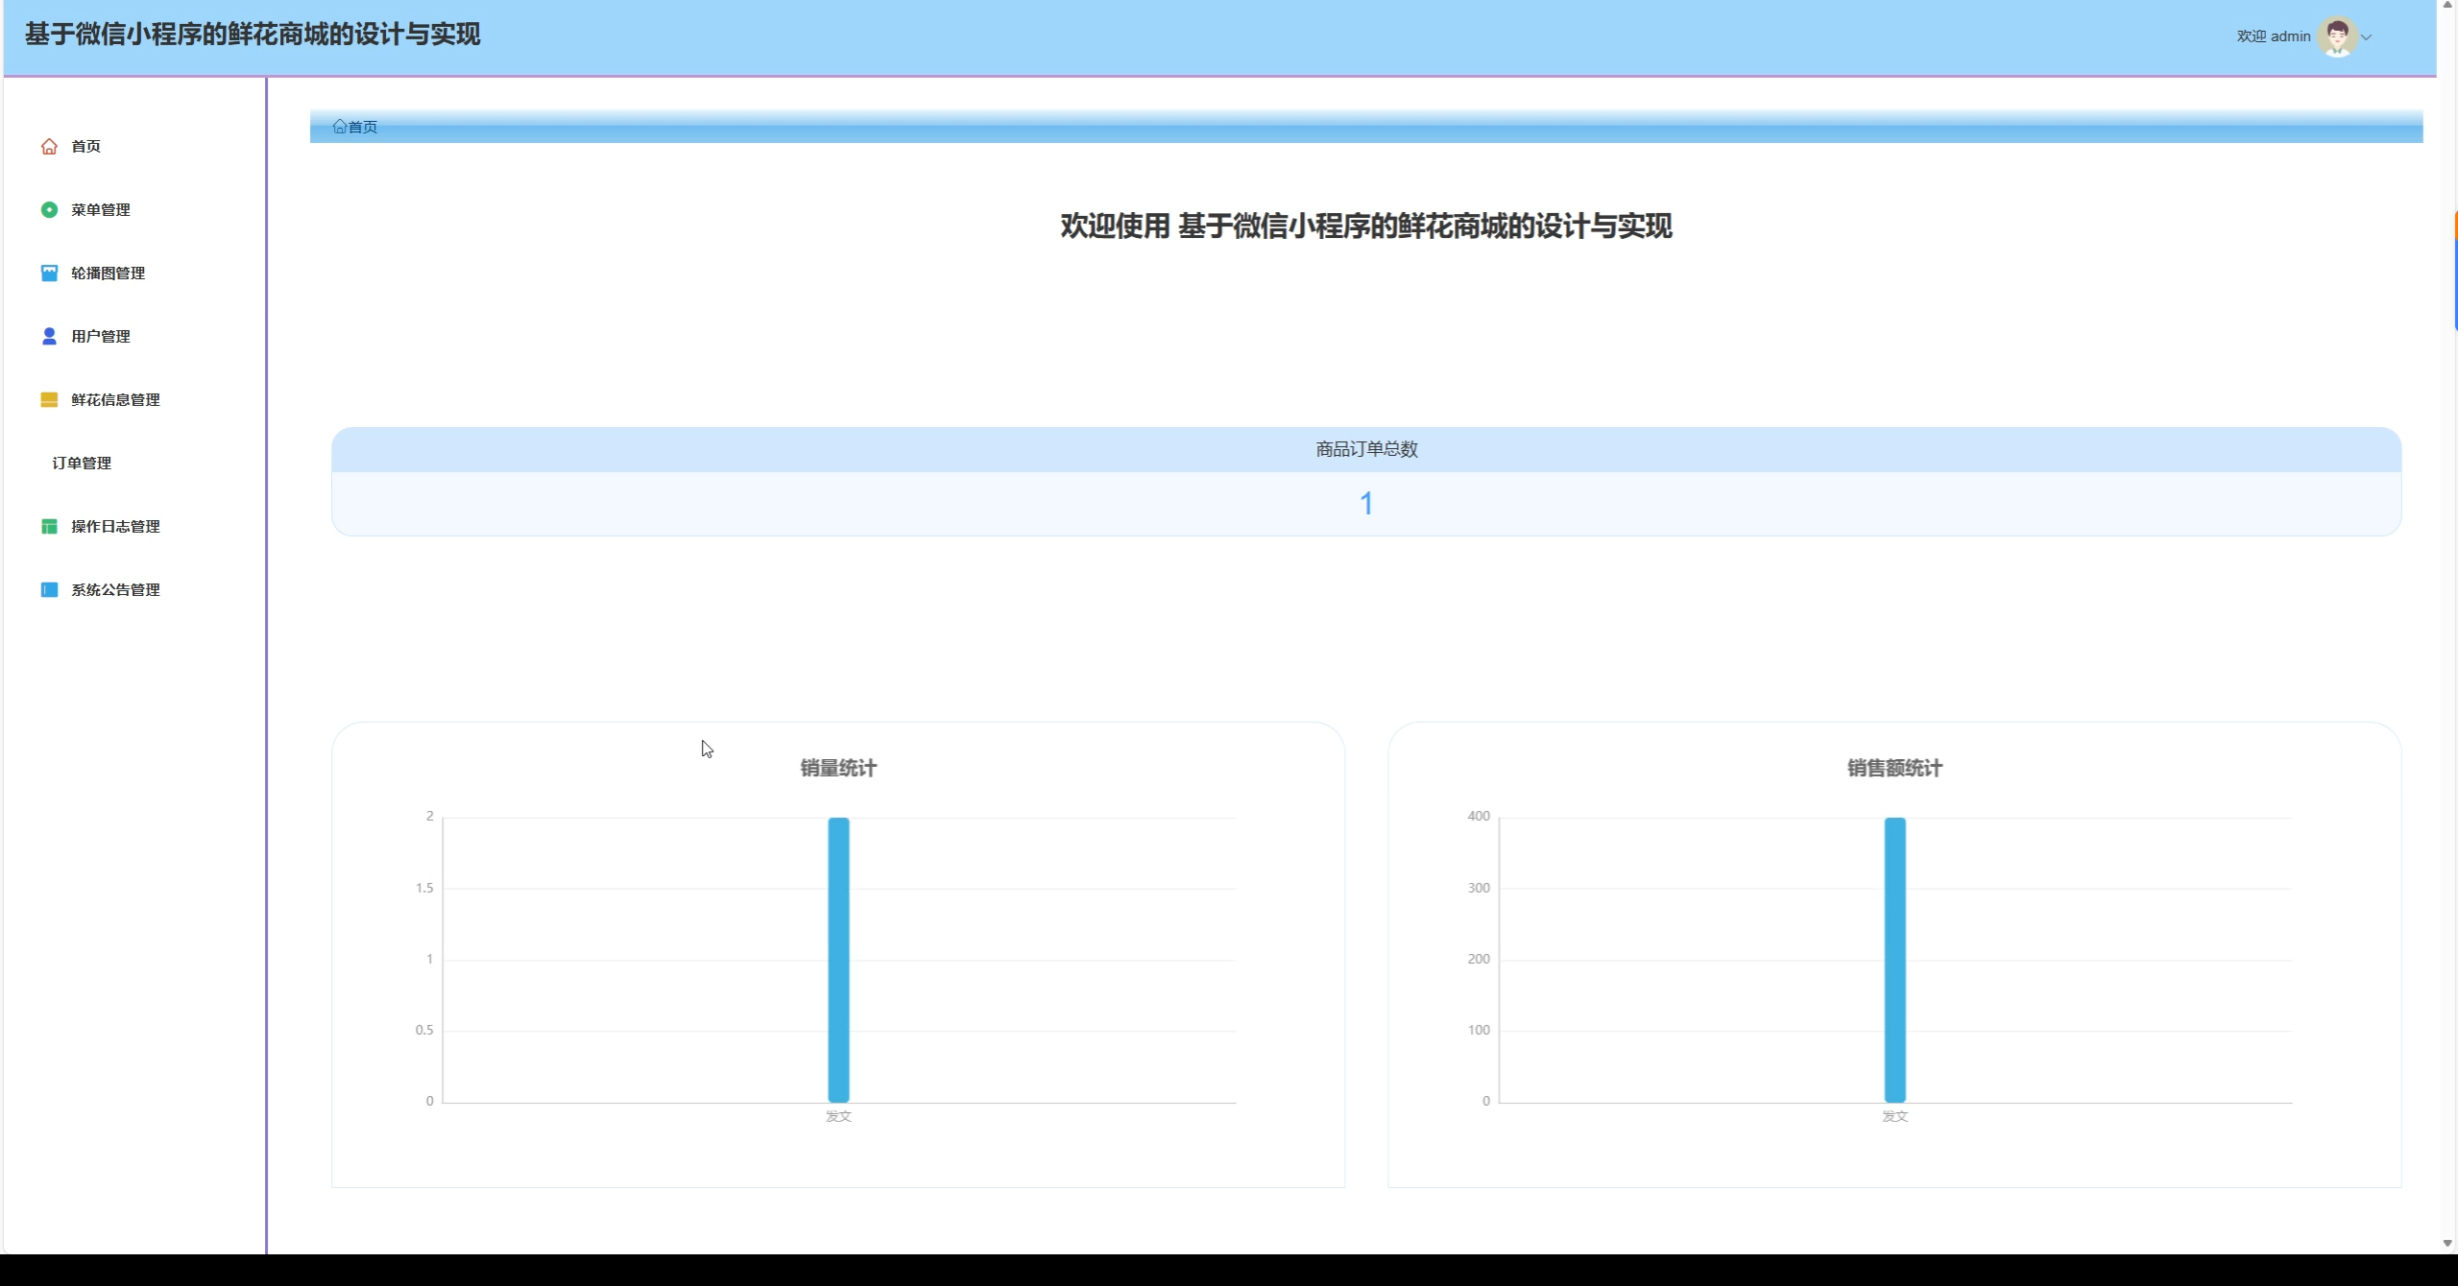Expand the admin user dropdown chevron
Image resolution: width=2458 pixels, height=1286 pixels.
pos(2367,37)
